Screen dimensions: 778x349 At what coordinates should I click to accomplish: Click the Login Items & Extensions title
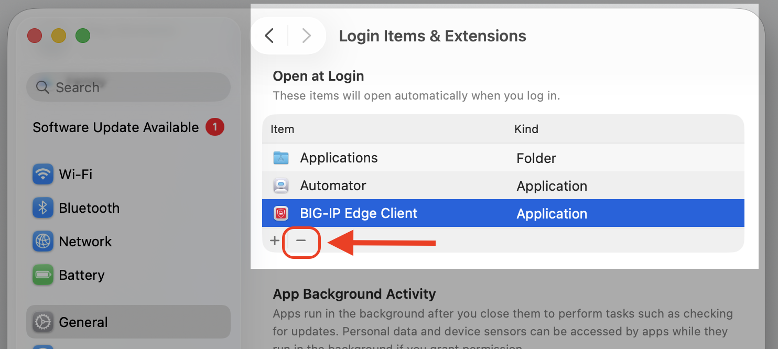[433, 36]
